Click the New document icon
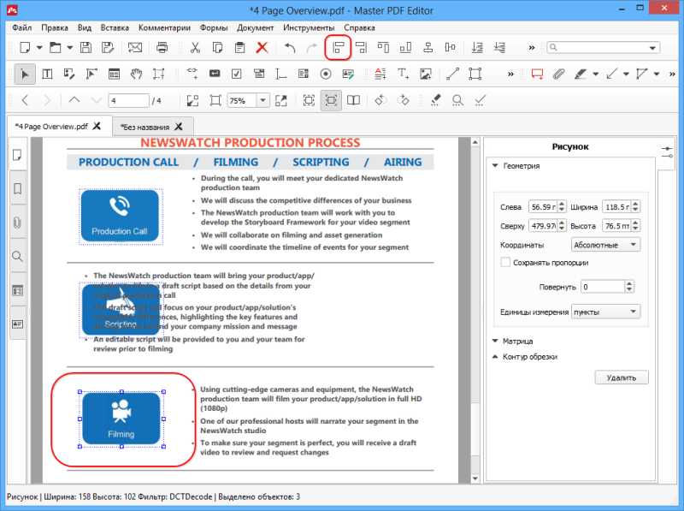The width and height of the screenshot is (684, 511). pyautogui.click(x=25, y=47)
